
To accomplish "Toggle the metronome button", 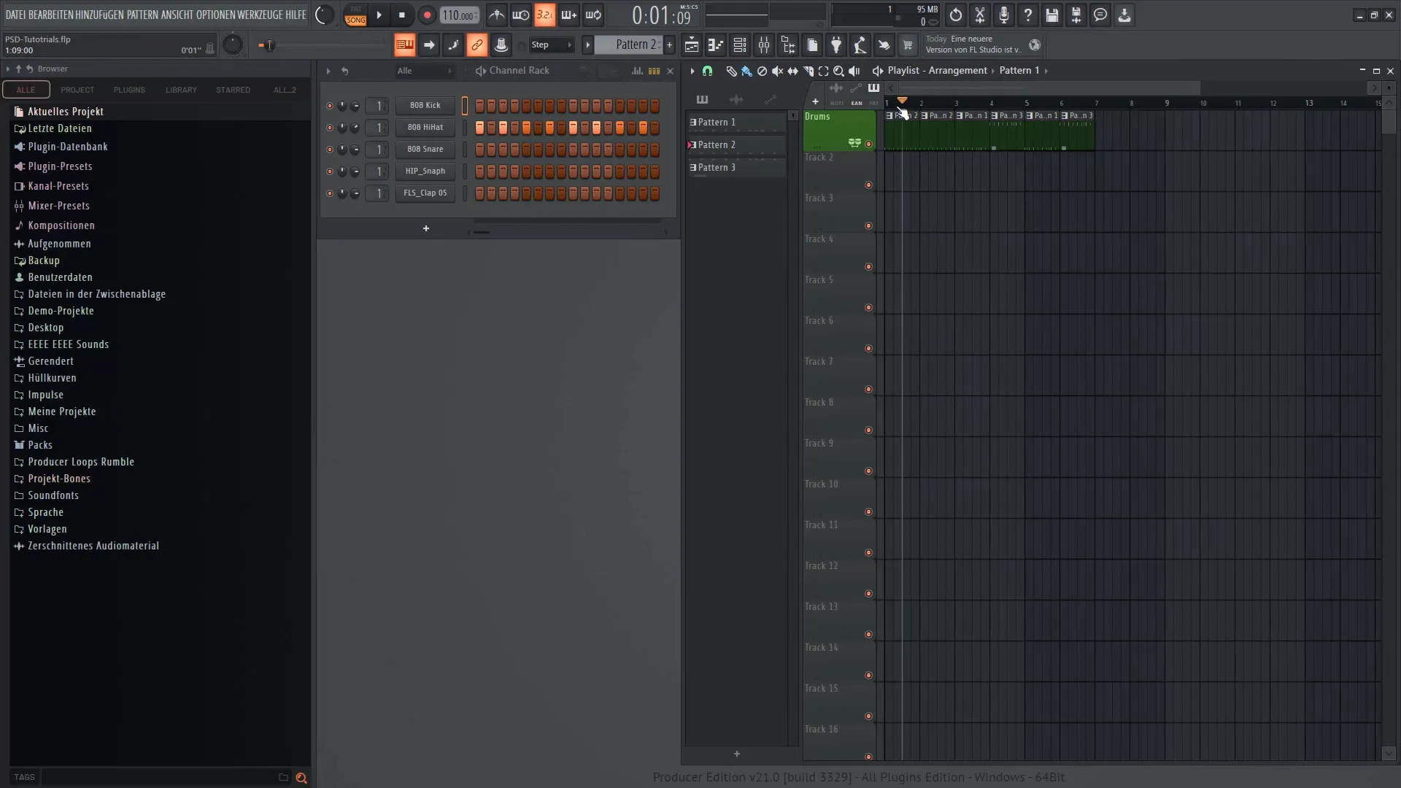I will click(497, 15).
